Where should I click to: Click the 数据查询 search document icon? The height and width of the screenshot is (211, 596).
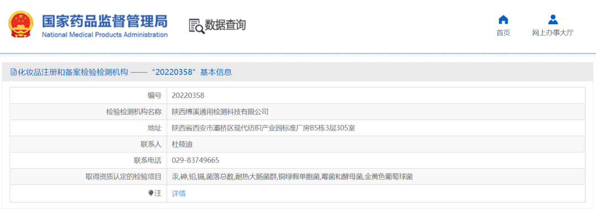(x=196, y=26)
